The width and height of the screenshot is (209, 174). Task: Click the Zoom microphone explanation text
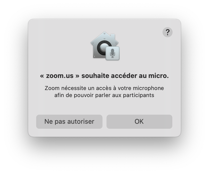pos(104,92)
